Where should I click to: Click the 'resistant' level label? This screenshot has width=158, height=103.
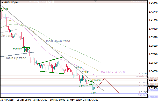(x=141, y=76)
